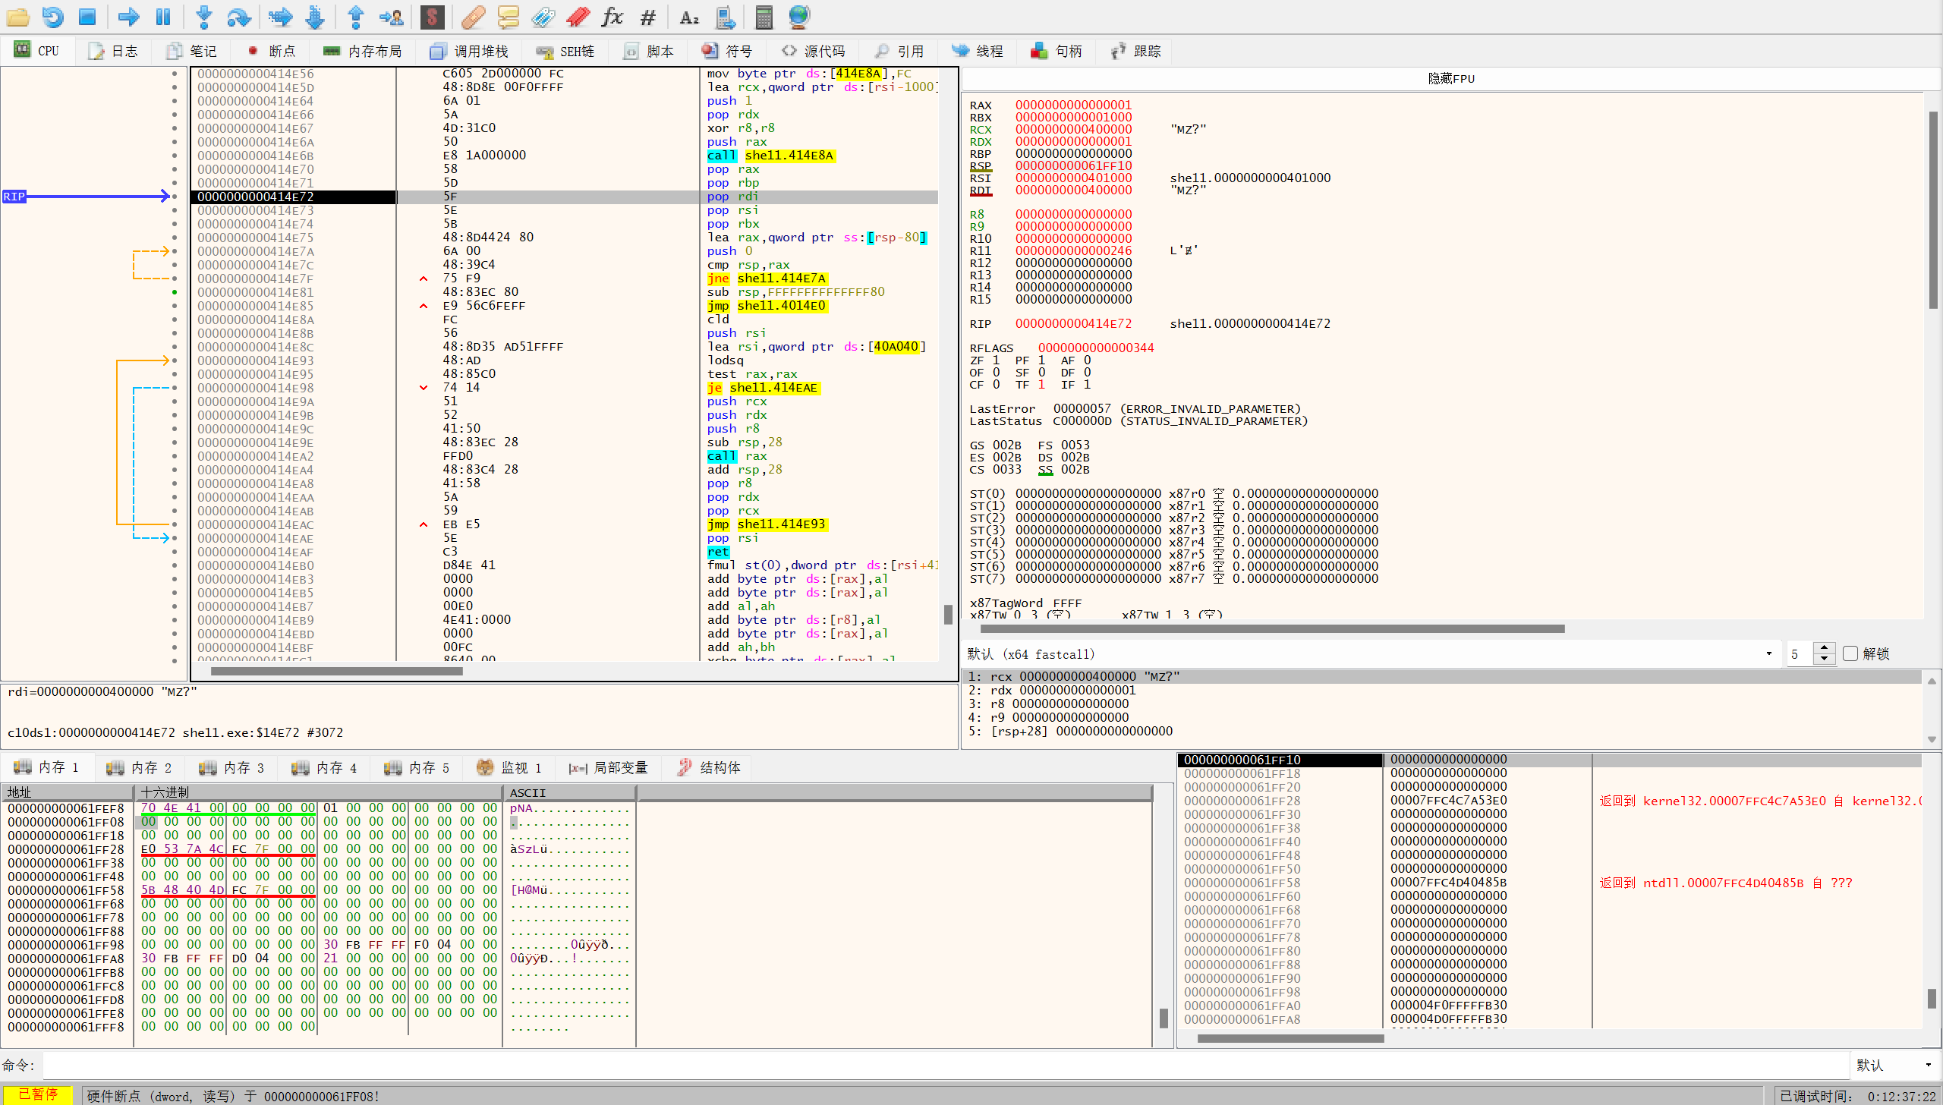
Task: Click the 地址 column header in dump
Action: 68,792
